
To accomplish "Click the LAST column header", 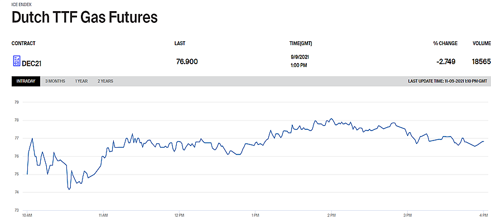I will (180, 43).
